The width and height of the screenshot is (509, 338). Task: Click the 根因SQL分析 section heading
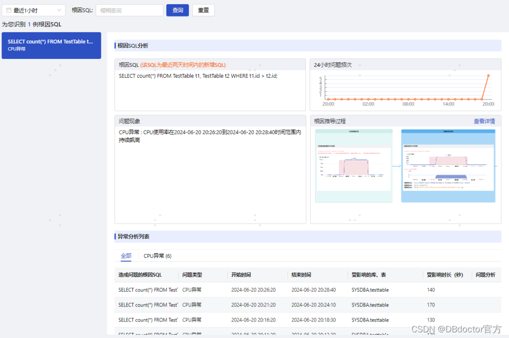(133, 46)
